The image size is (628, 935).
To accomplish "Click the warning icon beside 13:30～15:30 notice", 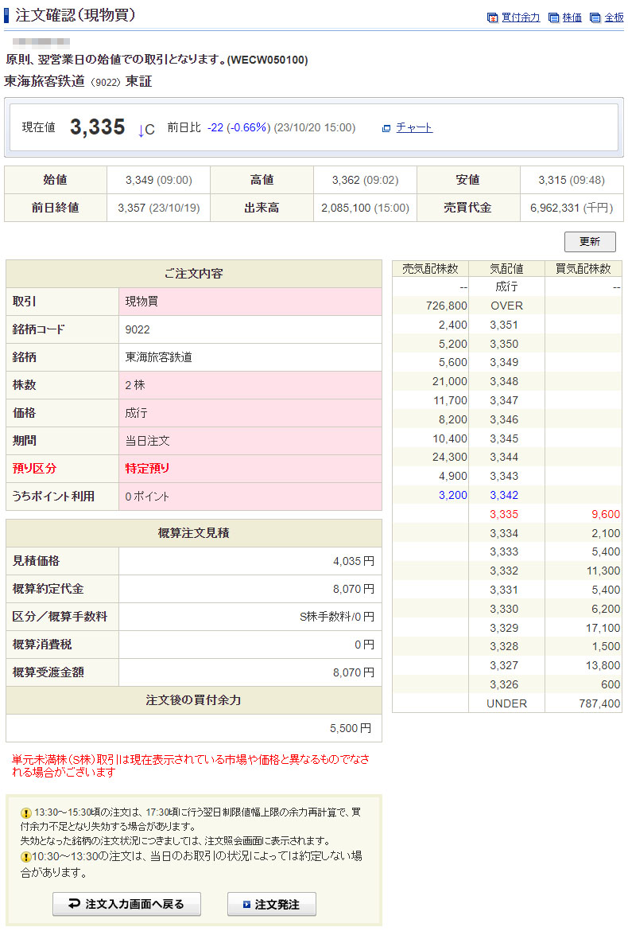I will pos(26,813).
